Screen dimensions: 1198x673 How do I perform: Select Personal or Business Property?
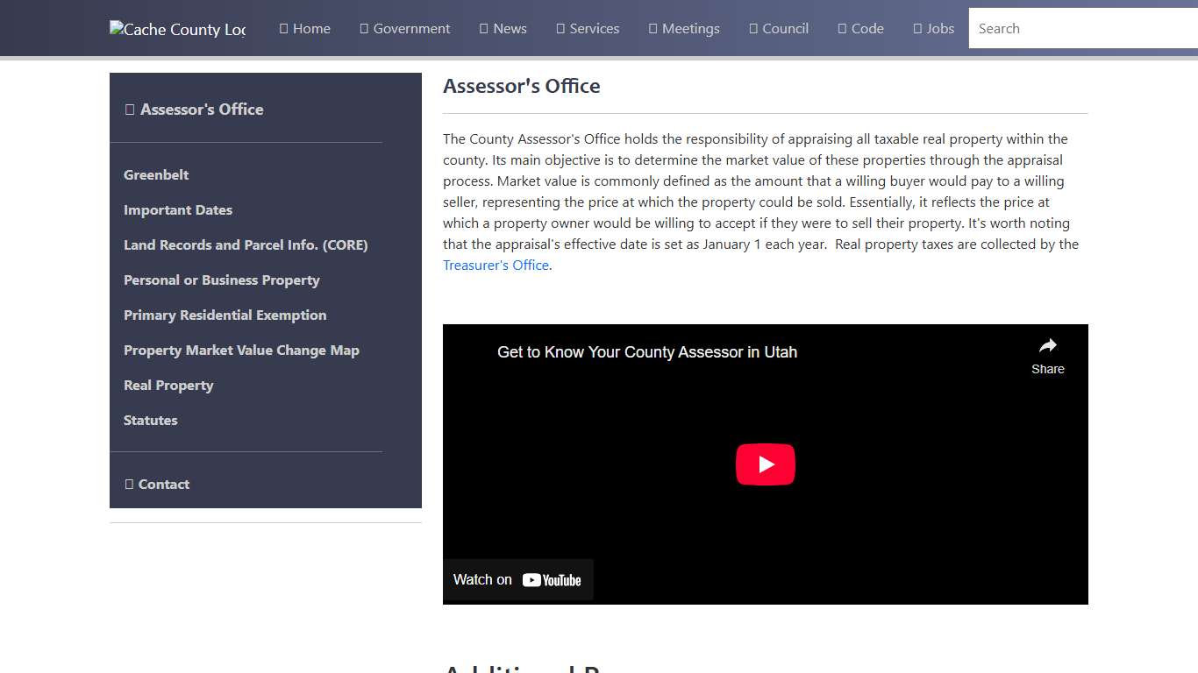[222, 280]
